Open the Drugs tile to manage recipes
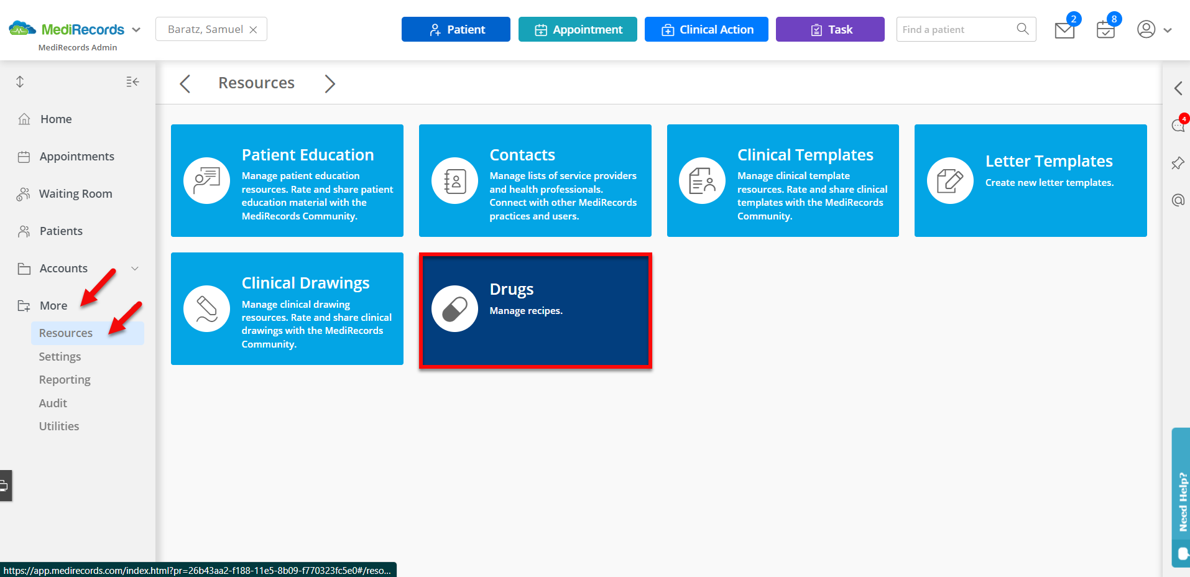The height and width of the screenshot is (577, 1190). [x=535, y=309]
